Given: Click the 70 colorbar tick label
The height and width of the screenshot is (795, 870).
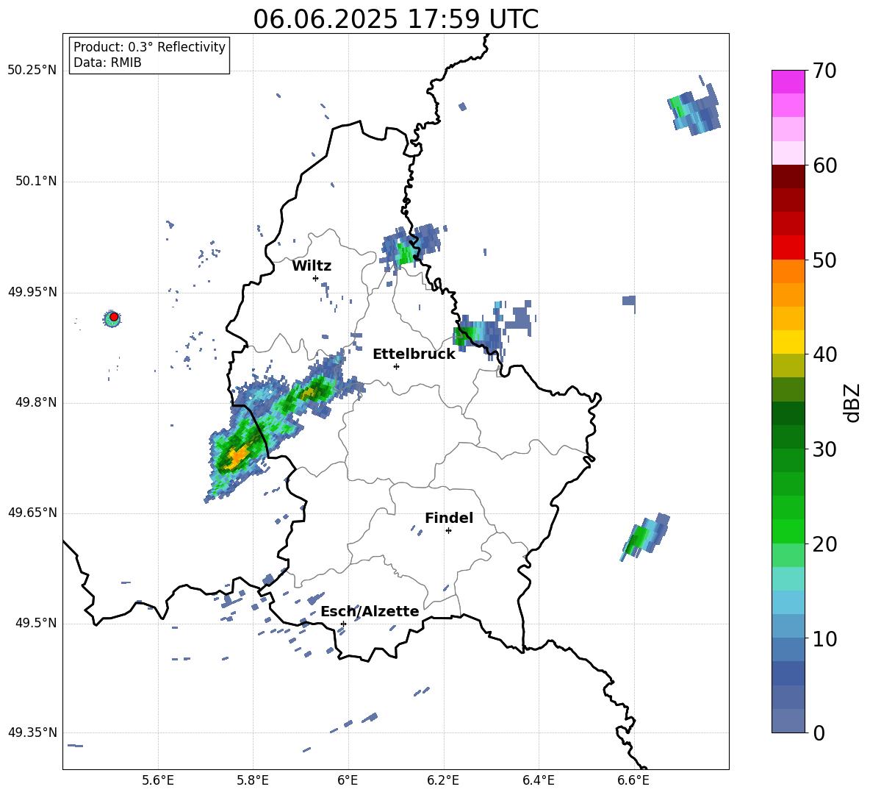Looking at the screenshot, I should click(x=824, y=71).
